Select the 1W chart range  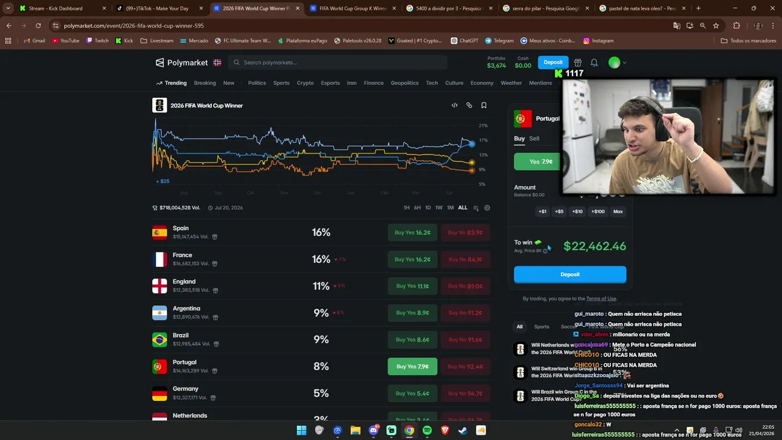click(x=439, y=208)
